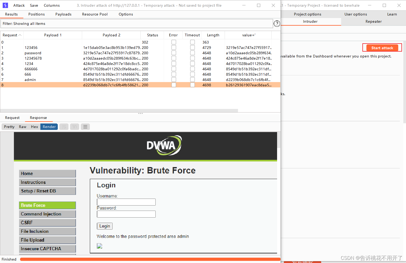Toggle Error checkbox for highlighted request 8
Viewport: 406px width, 263px height.
click(174, 85)
